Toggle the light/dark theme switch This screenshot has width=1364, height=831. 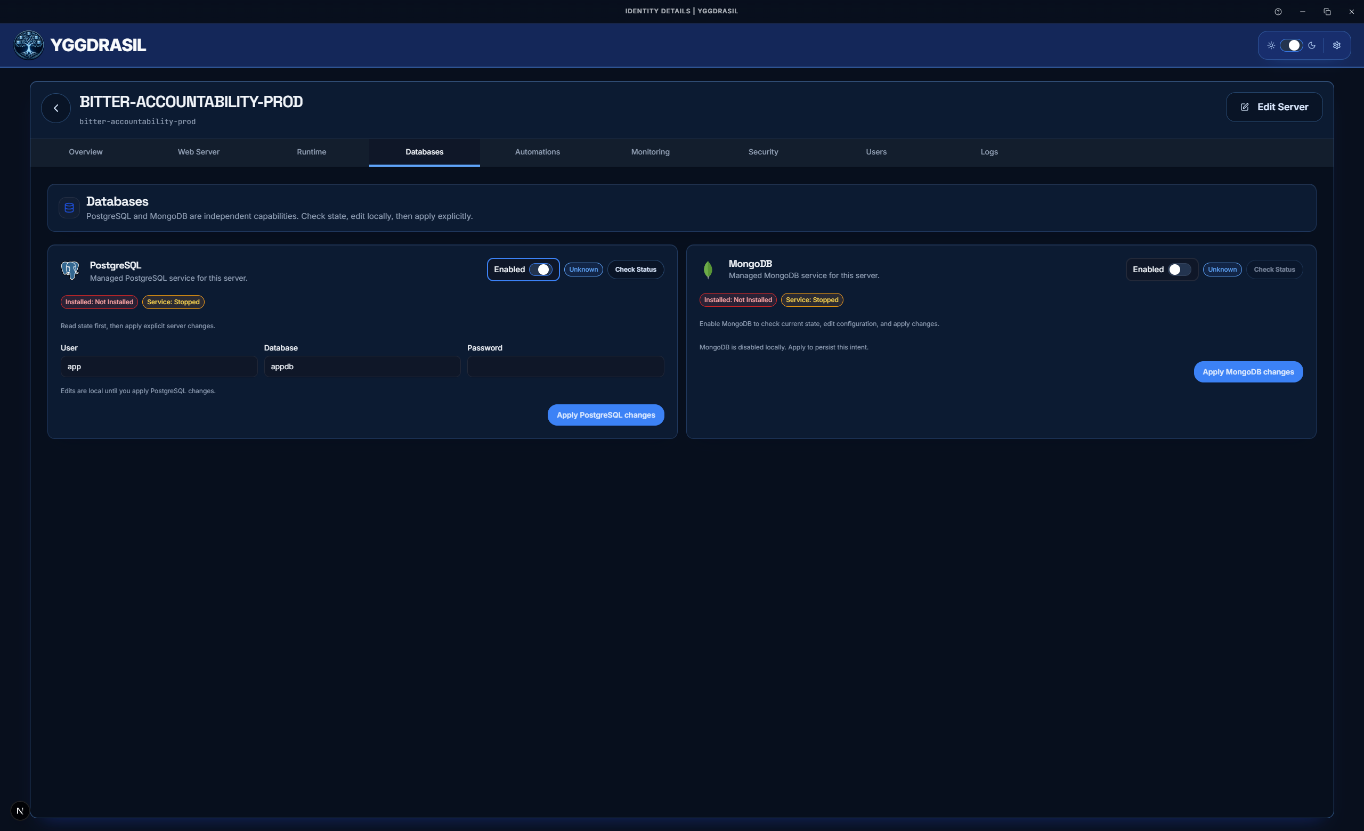(x=1292, y=45)
